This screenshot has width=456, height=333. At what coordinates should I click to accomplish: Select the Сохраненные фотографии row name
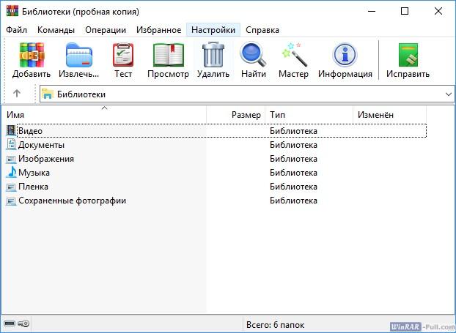pyautogui.click(x=72, y=201)
